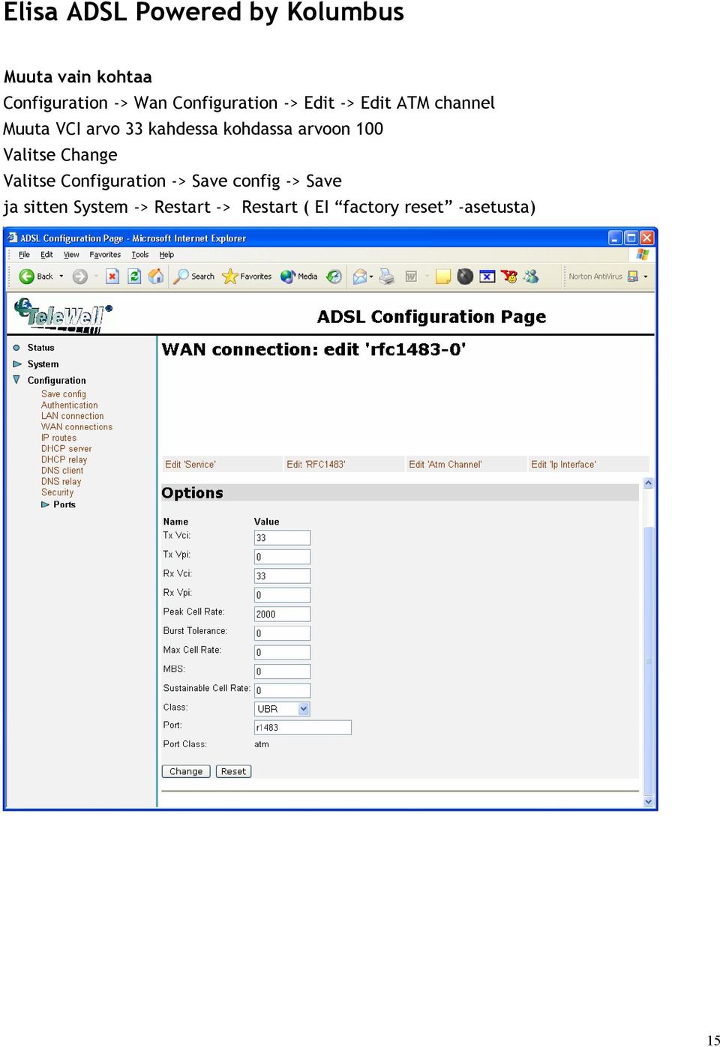Click the Forward navigation button
720x1047 pixels.
point(80,277)
